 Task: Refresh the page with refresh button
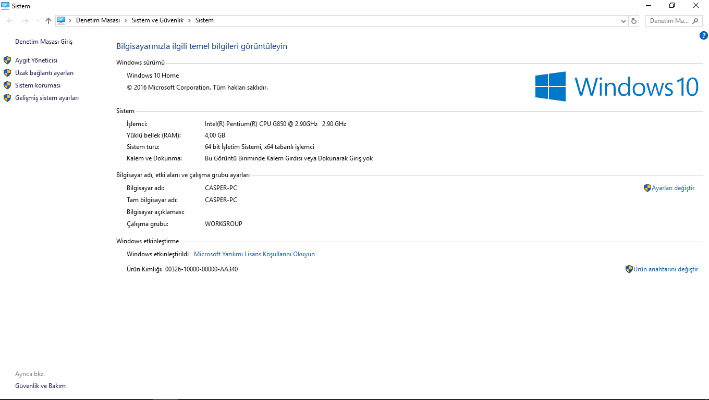pos(634,21)
